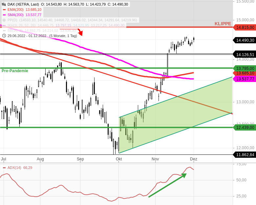Click the ADX value 66,29
This screenshot has height=205, width=256.
(28, 168)
